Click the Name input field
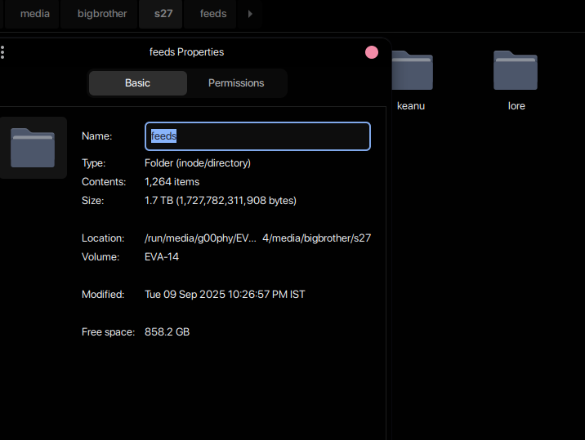This screenshot has width=585, height=440. [257, 136]
